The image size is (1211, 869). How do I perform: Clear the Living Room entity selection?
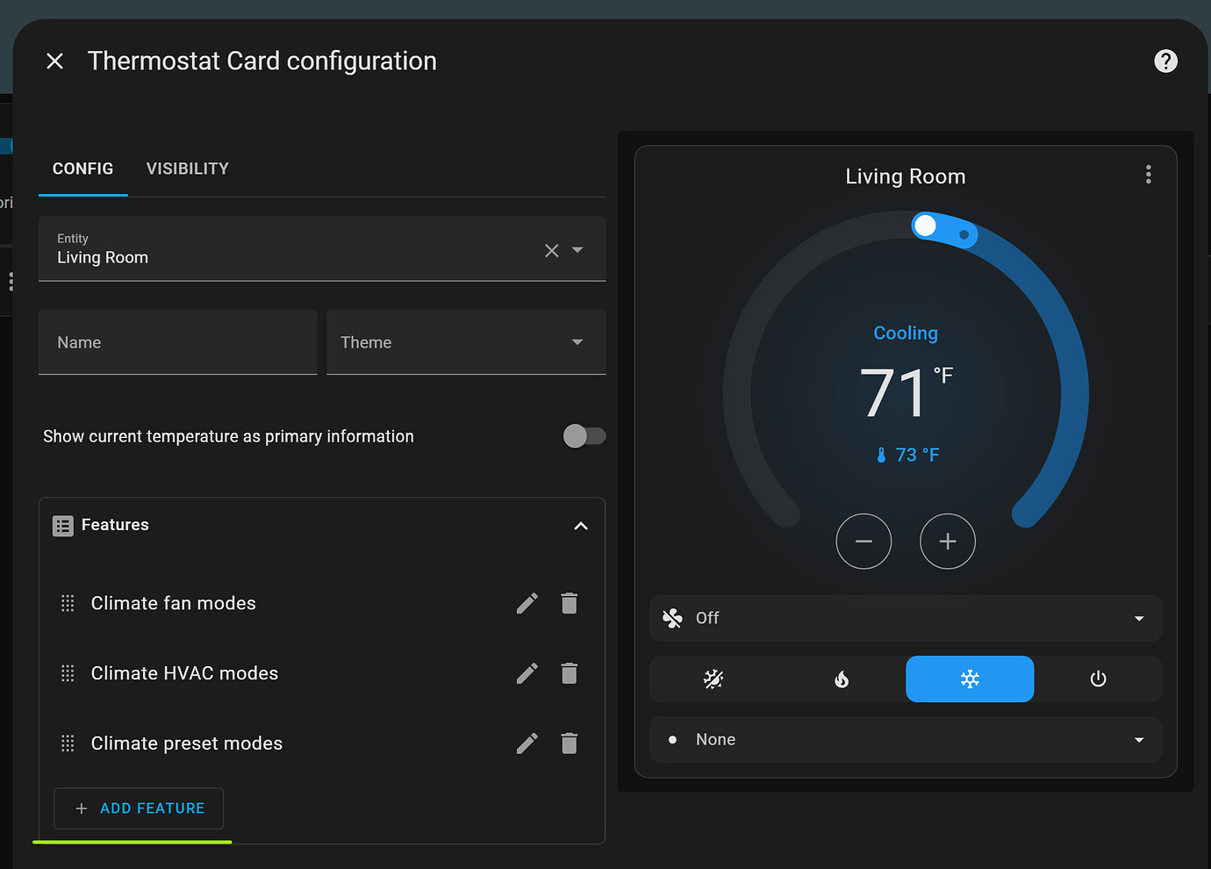coord(551,250)
